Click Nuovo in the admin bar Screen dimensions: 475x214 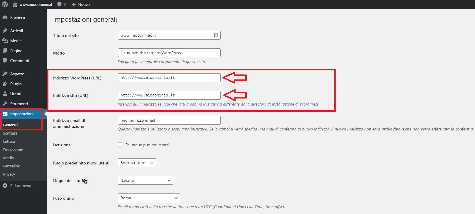tap(84, 4)
